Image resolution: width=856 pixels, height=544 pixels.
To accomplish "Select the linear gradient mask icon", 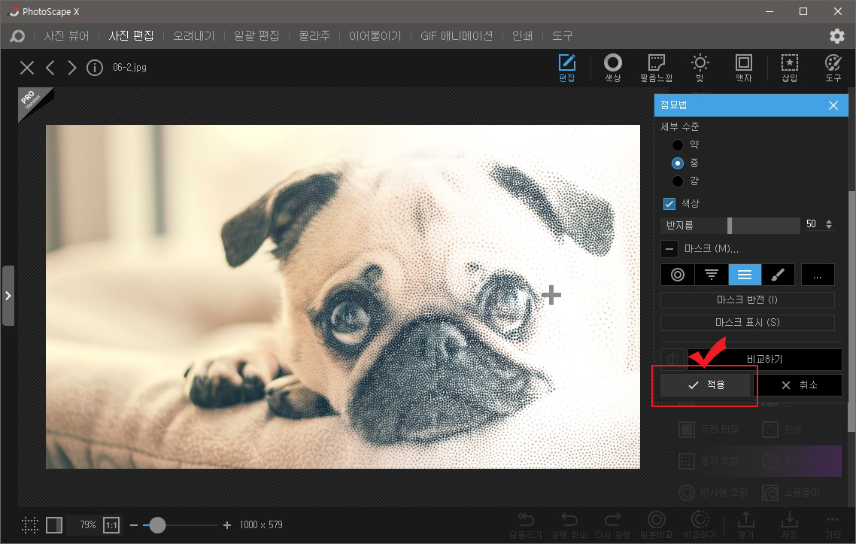I will (x=712, y=275).
